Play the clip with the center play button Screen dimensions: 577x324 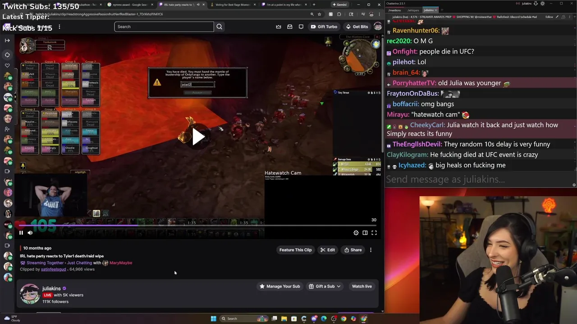(198, 137)
